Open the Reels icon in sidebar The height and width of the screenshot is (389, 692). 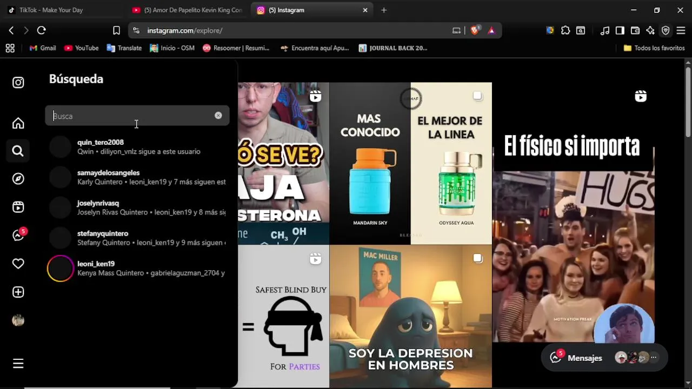(x=18, y=207)
